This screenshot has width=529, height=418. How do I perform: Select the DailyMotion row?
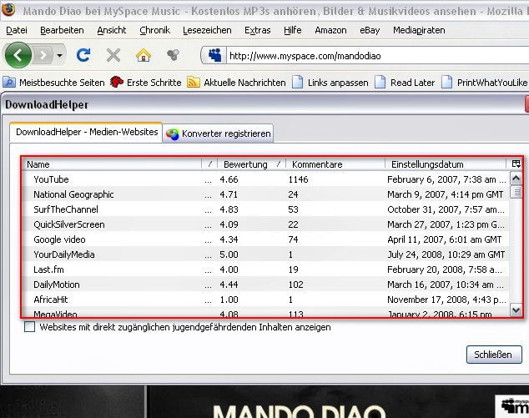pyautogui.click(x=265, y=285)
